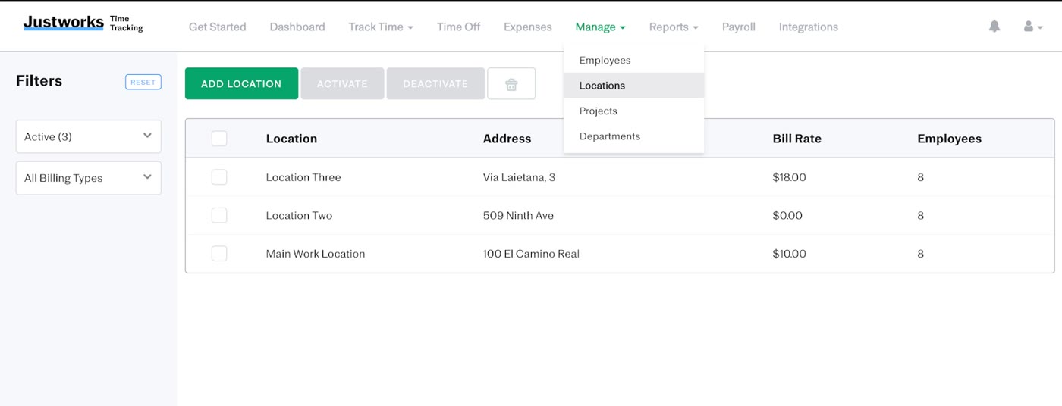Open the Expenses page
Image resolution: width=1062 pixels, height=406 pixels.
[528, 27]
